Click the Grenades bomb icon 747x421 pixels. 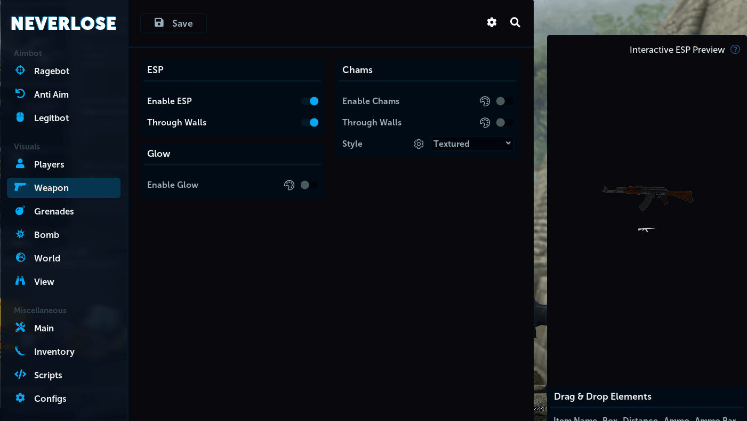pyautogui.click(x=20, y=211)
